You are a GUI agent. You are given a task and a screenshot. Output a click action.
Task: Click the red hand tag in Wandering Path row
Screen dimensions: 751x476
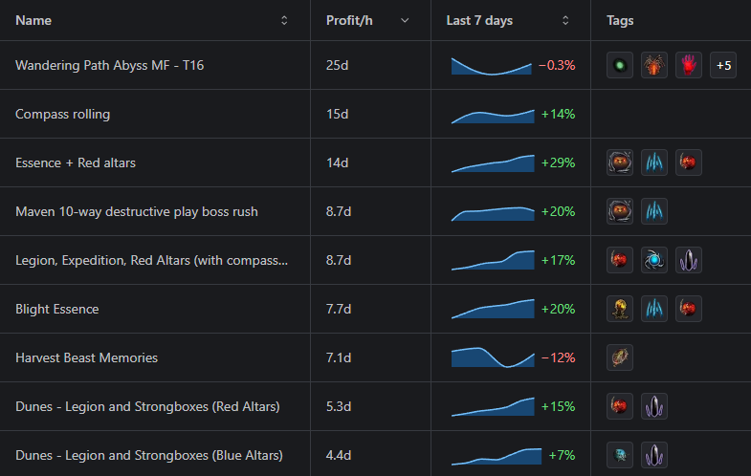click(689, 65)
